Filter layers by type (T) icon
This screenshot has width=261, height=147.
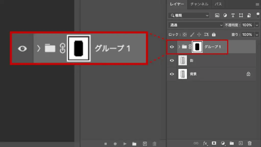[233, 15]
